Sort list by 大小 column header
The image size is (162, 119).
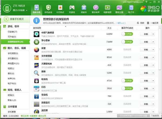pos(109,28)
